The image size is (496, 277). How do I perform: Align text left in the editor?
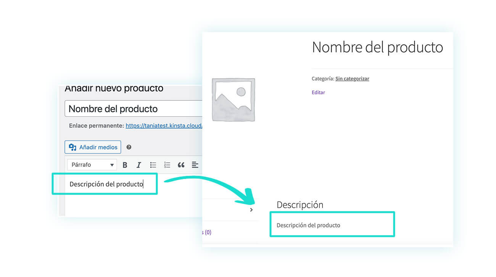pyautogui.click(x=195, y=165)
